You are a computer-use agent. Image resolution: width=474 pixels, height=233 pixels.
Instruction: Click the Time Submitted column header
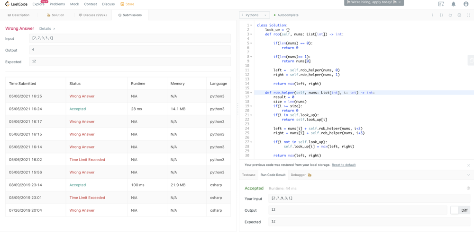23,84
